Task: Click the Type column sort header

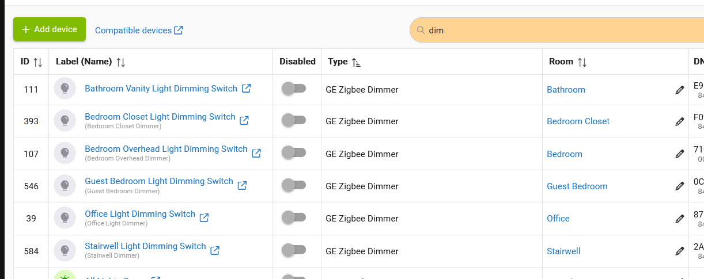Action: point(344,62)
